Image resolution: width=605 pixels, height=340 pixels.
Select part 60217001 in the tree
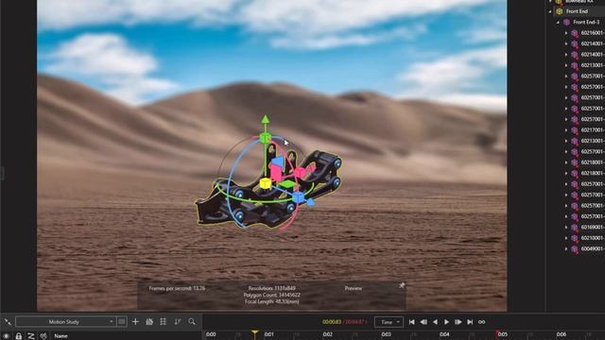(593, 130)
